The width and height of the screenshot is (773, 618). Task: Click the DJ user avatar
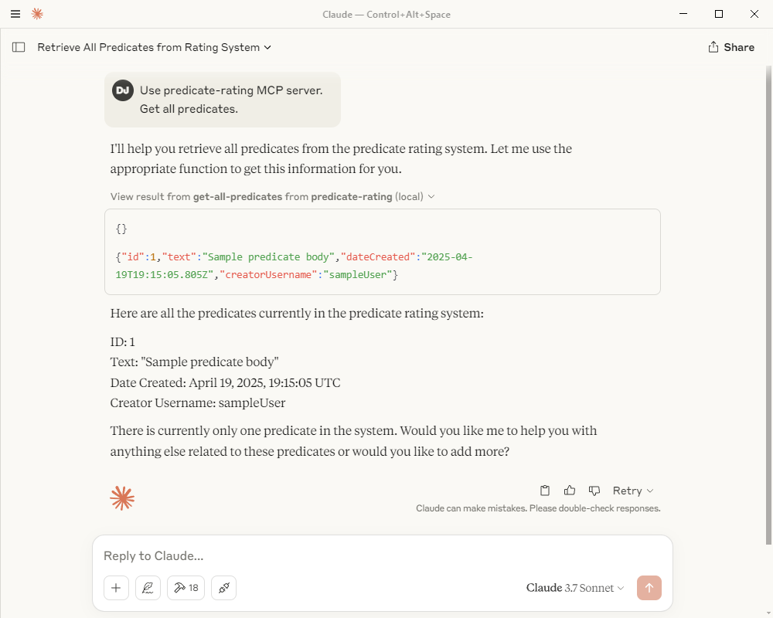pos(123,90)
